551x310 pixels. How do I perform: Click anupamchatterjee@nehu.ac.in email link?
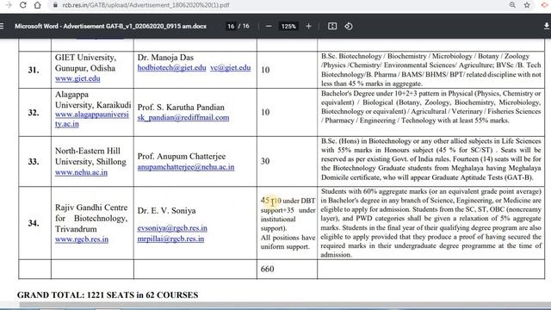tap(186, 167)
